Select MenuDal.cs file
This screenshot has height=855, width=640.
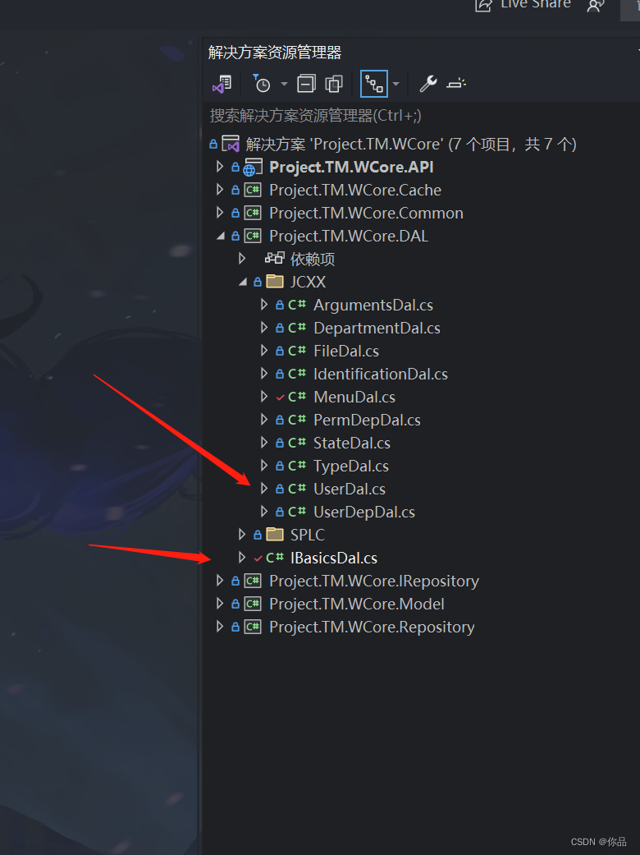click(354, 397)
